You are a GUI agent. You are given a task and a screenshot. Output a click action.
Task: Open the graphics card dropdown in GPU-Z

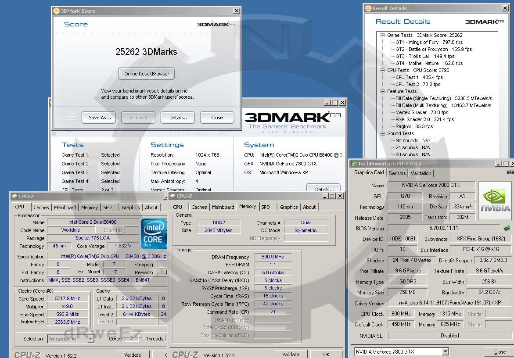[x=445, y=351]
